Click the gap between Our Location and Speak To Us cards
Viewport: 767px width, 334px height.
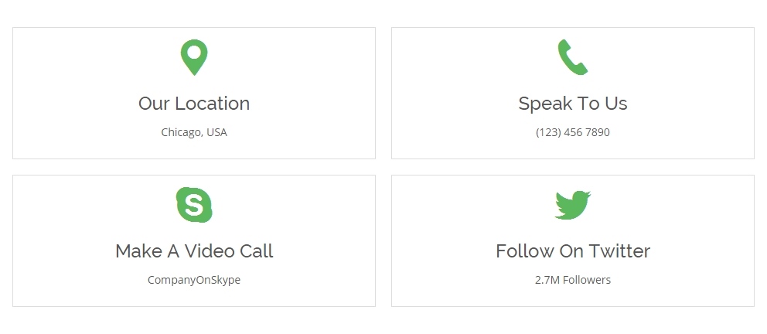tap(383, 93)
